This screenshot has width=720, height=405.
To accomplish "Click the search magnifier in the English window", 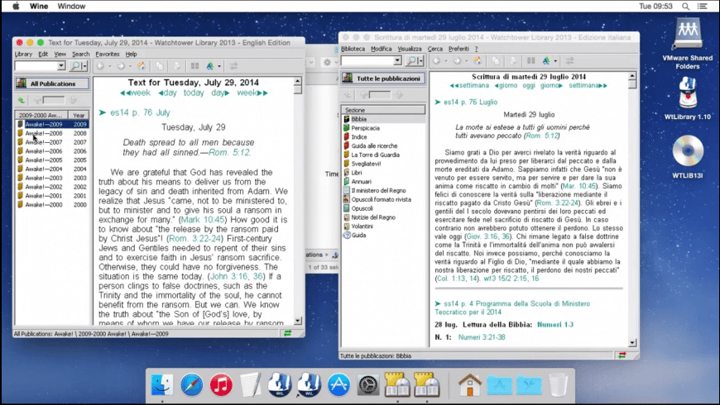I will click(x=75, y=66).
